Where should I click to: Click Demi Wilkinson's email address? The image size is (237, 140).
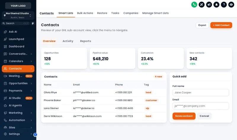pos(87,116)
